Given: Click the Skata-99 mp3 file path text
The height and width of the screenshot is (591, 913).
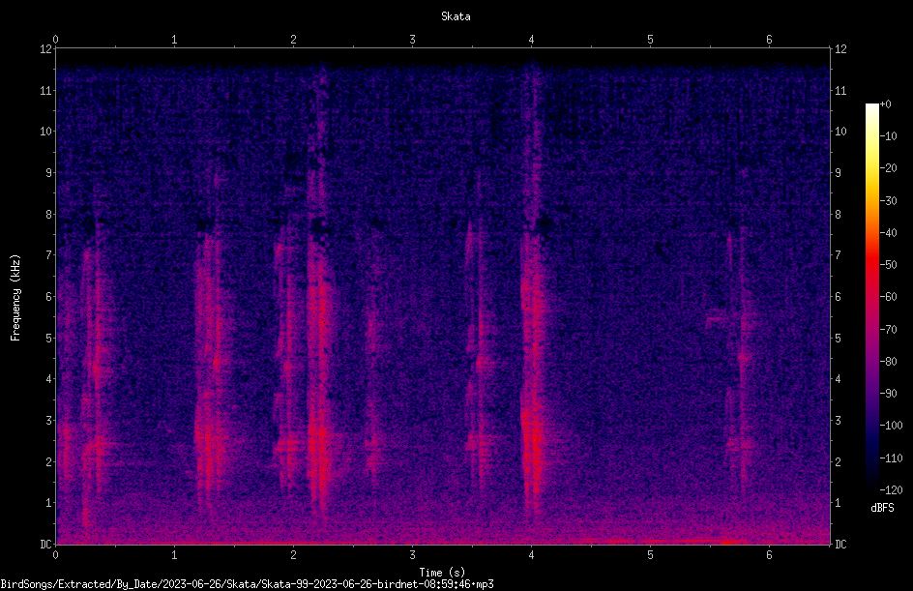Looking at the screenshot, I should click(247, 584).
